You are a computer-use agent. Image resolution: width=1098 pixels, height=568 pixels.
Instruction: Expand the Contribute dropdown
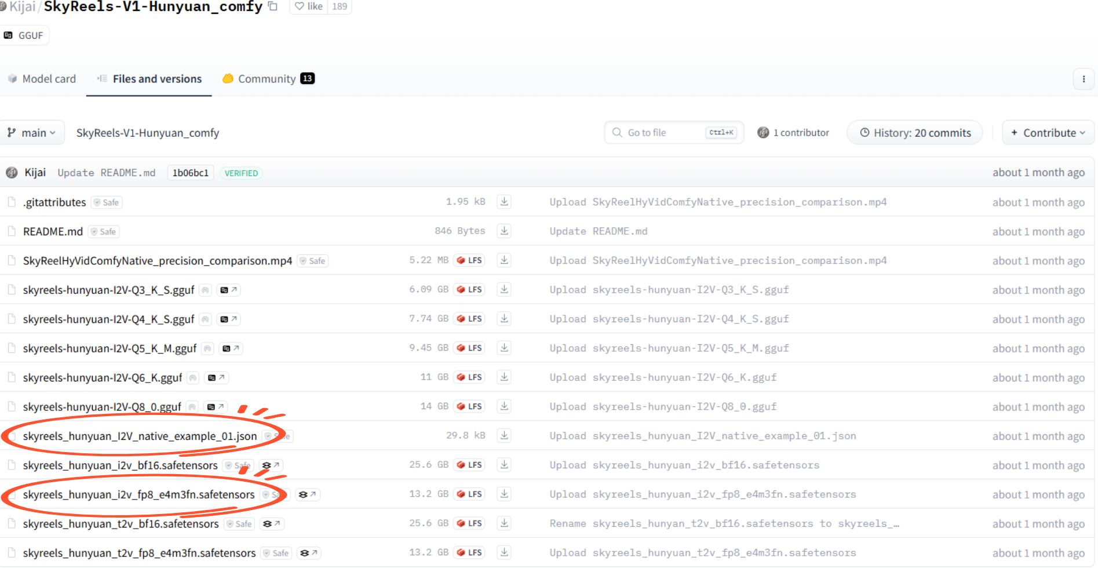pyautogui.click(x=1048, y=133)
